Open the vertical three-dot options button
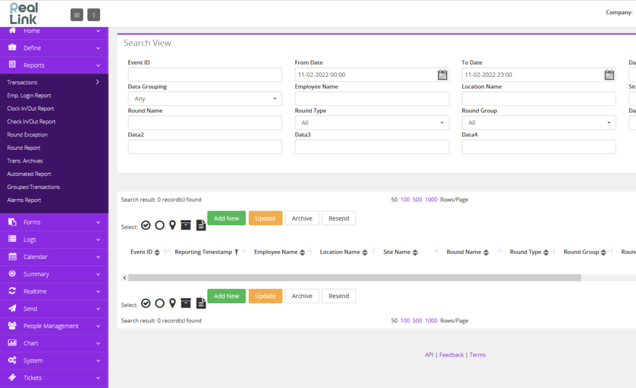This screenshot has height=388, width=636. [x=94, y=15]
